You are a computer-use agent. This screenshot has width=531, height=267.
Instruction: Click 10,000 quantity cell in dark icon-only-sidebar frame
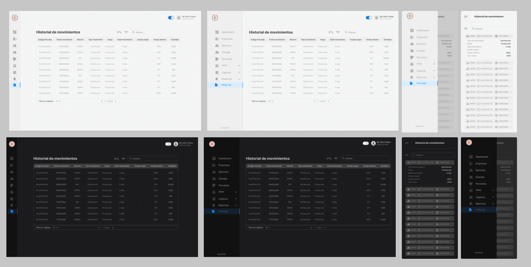click(x=170, y=185)
